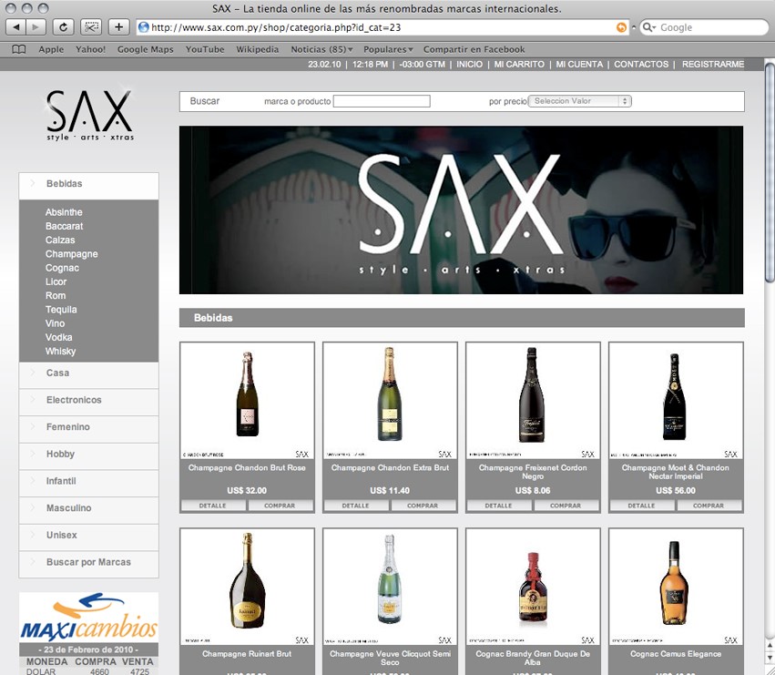
Task: Open Champagne Ruinart Brut bottle thumbnail
Action: click(x=247, y=586)
